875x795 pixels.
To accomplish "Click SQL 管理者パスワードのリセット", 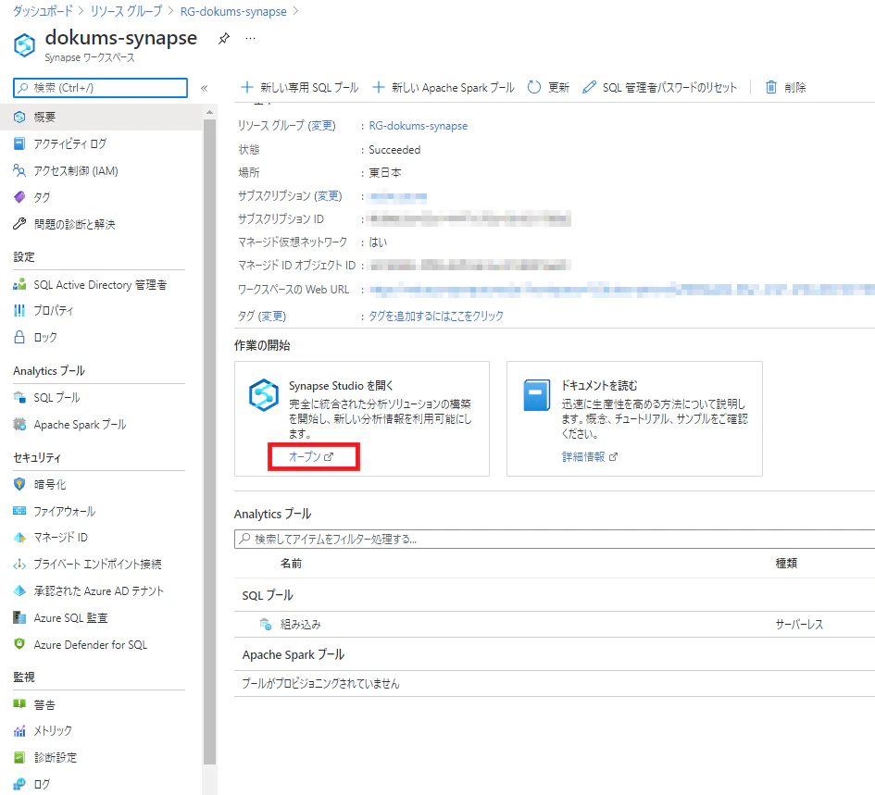I will click(659, 88).
